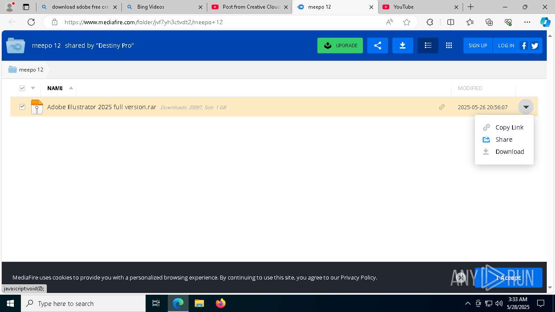View site information lock icon
555x312 pixels.
click(x=54, y=22)
